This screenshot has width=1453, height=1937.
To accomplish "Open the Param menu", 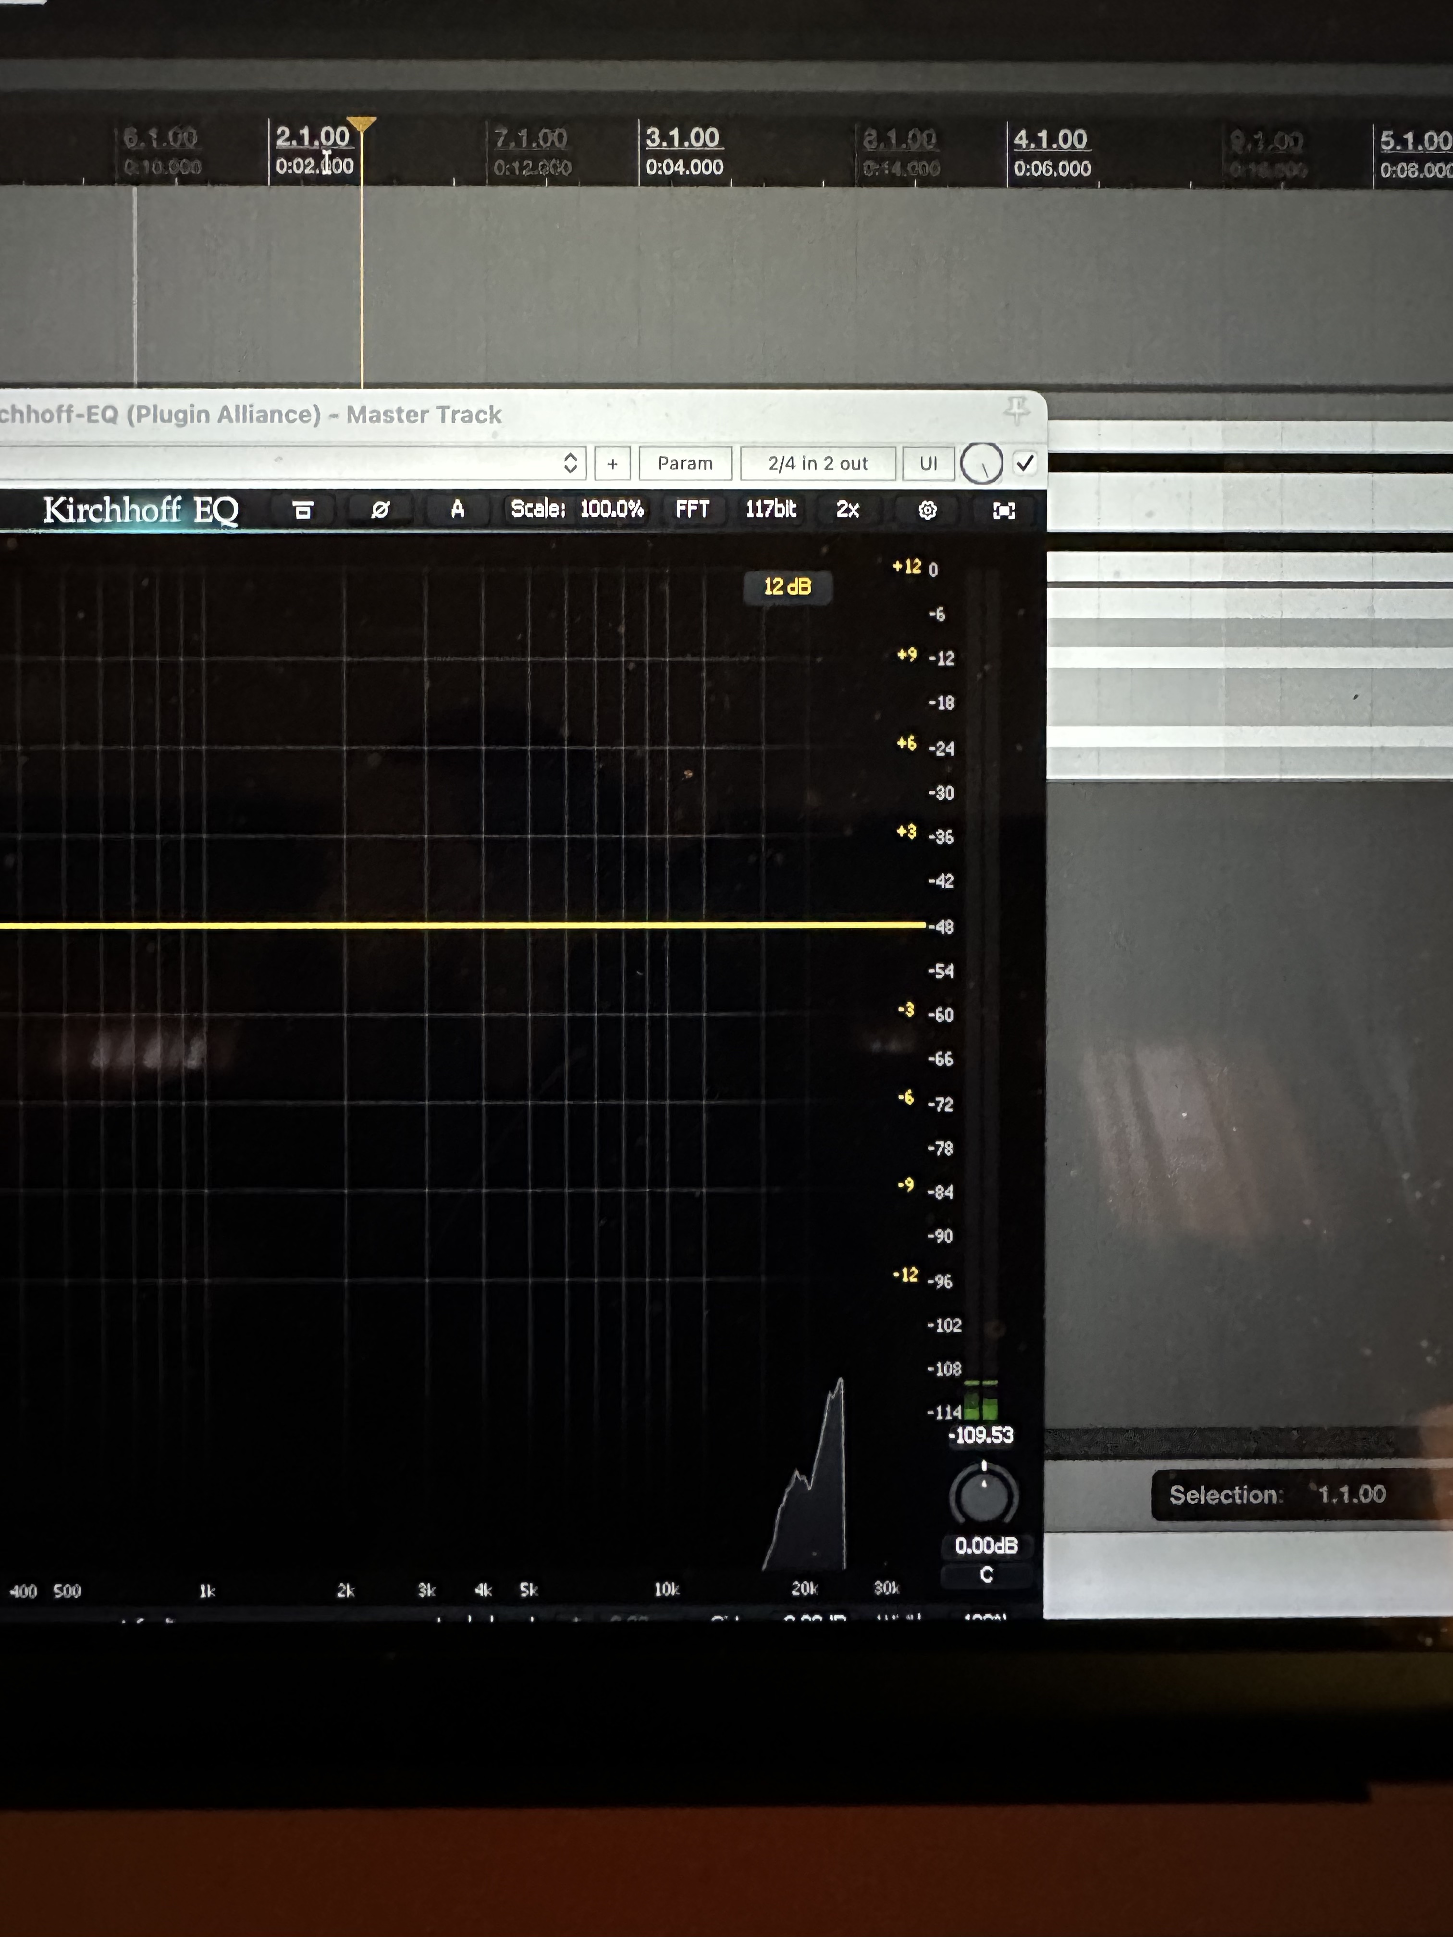I will pyautogui.click(x=685, y=463).
